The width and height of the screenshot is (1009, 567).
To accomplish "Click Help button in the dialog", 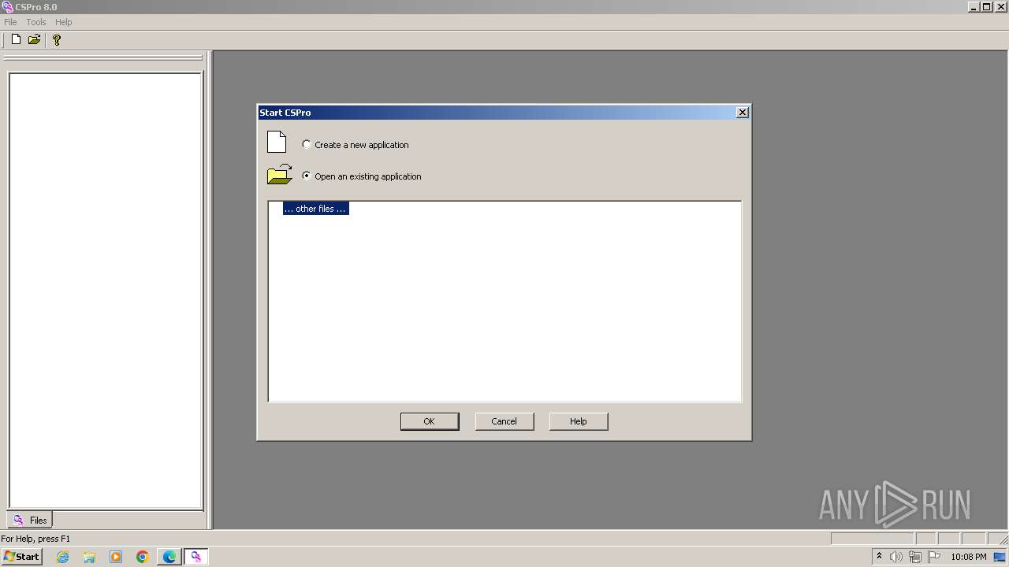I will pyautogui.click(x=579, y=421).
